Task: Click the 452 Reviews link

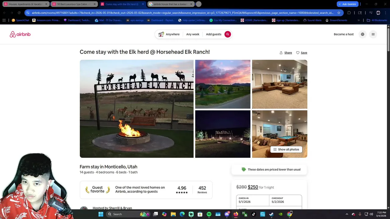Action: point(202,190)
